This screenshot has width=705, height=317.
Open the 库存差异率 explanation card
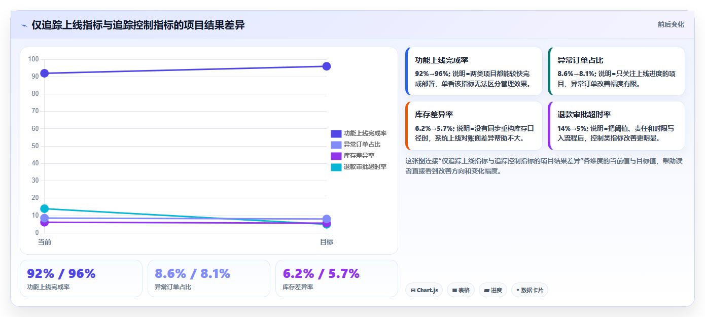pos(474,126)
